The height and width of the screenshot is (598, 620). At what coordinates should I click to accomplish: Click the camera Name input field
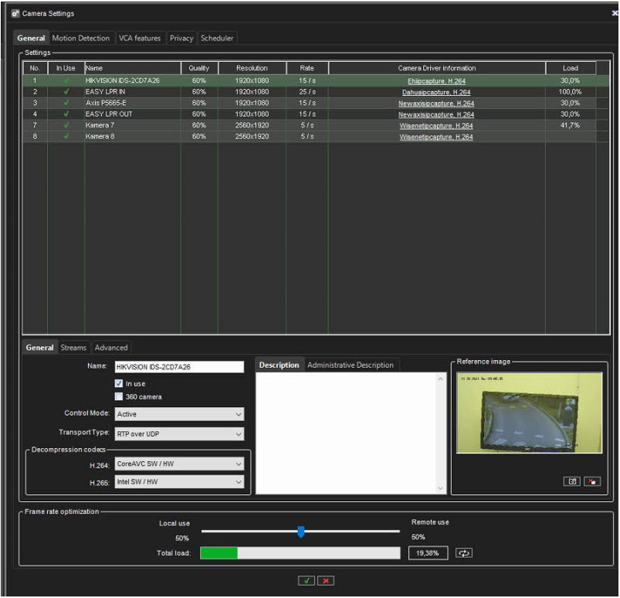click(179, 367)
